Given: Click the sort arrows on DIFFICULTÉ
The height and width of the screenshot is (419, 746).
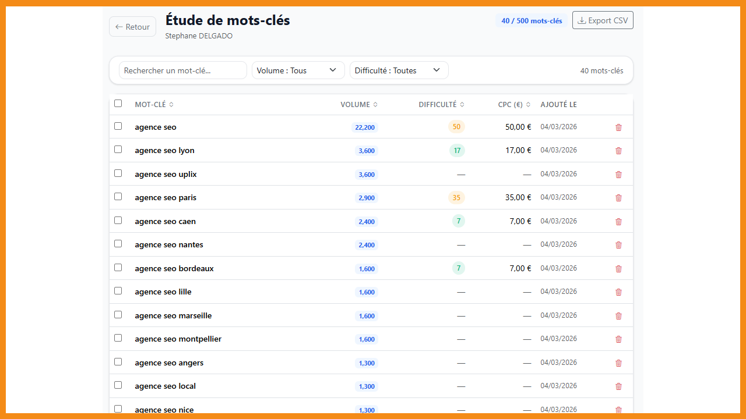Looking at the screenshot, I should [462, 105].
